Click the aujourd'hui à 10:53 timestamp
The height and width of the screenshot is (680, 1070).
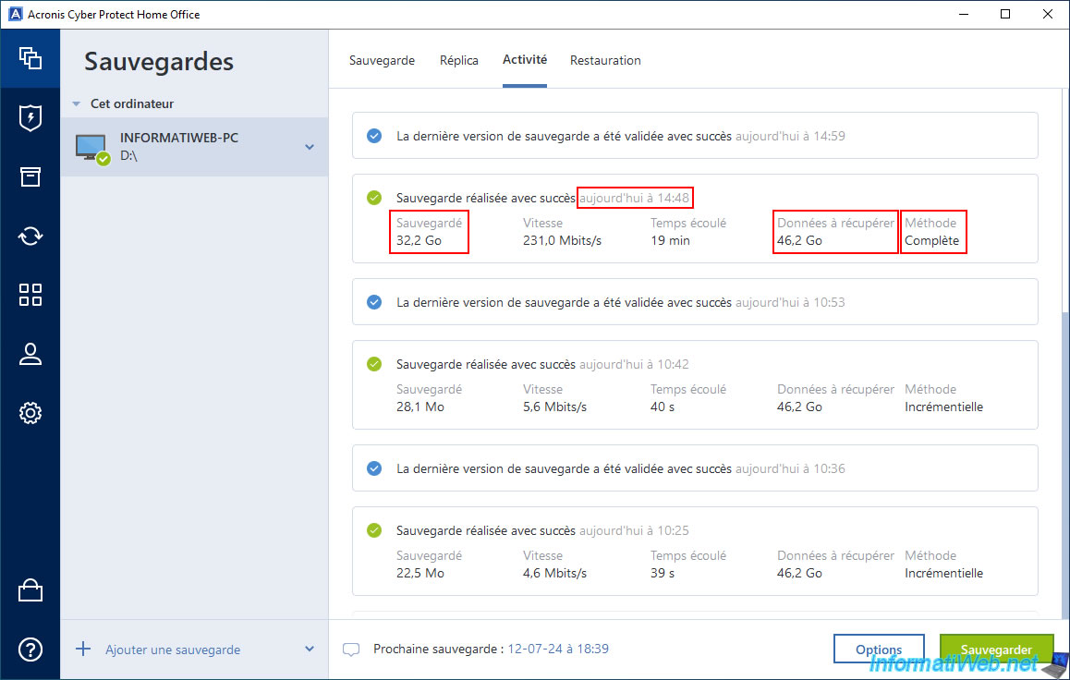(790, 302)
